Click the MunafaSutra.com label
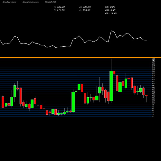Screen dimensions: 161x161 pyautogui.click(x=31, y=2)
